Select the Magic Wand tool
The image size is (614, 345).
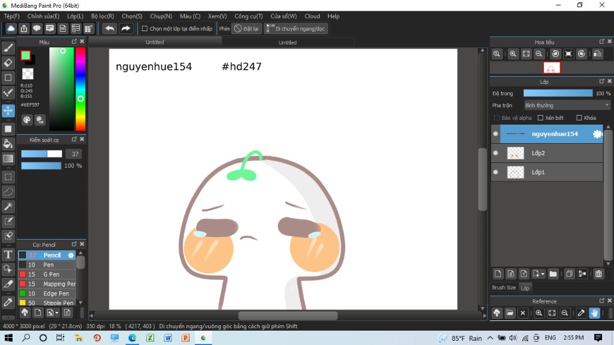click(x=8, y=206)
